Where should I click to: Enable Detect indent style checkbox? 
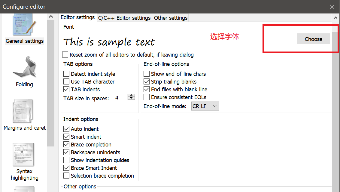66,74
